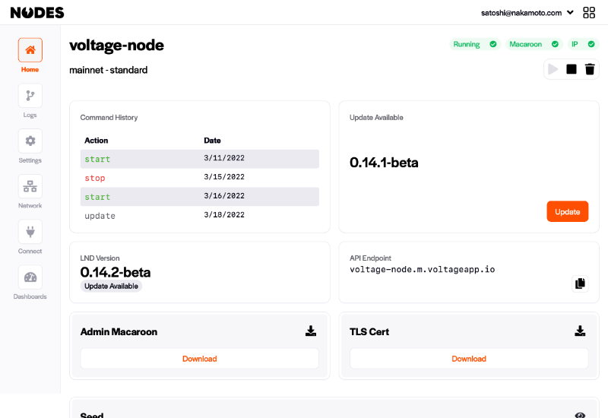
Task: Download the Admin Macaroon file
Action: [x=200, y=359]
